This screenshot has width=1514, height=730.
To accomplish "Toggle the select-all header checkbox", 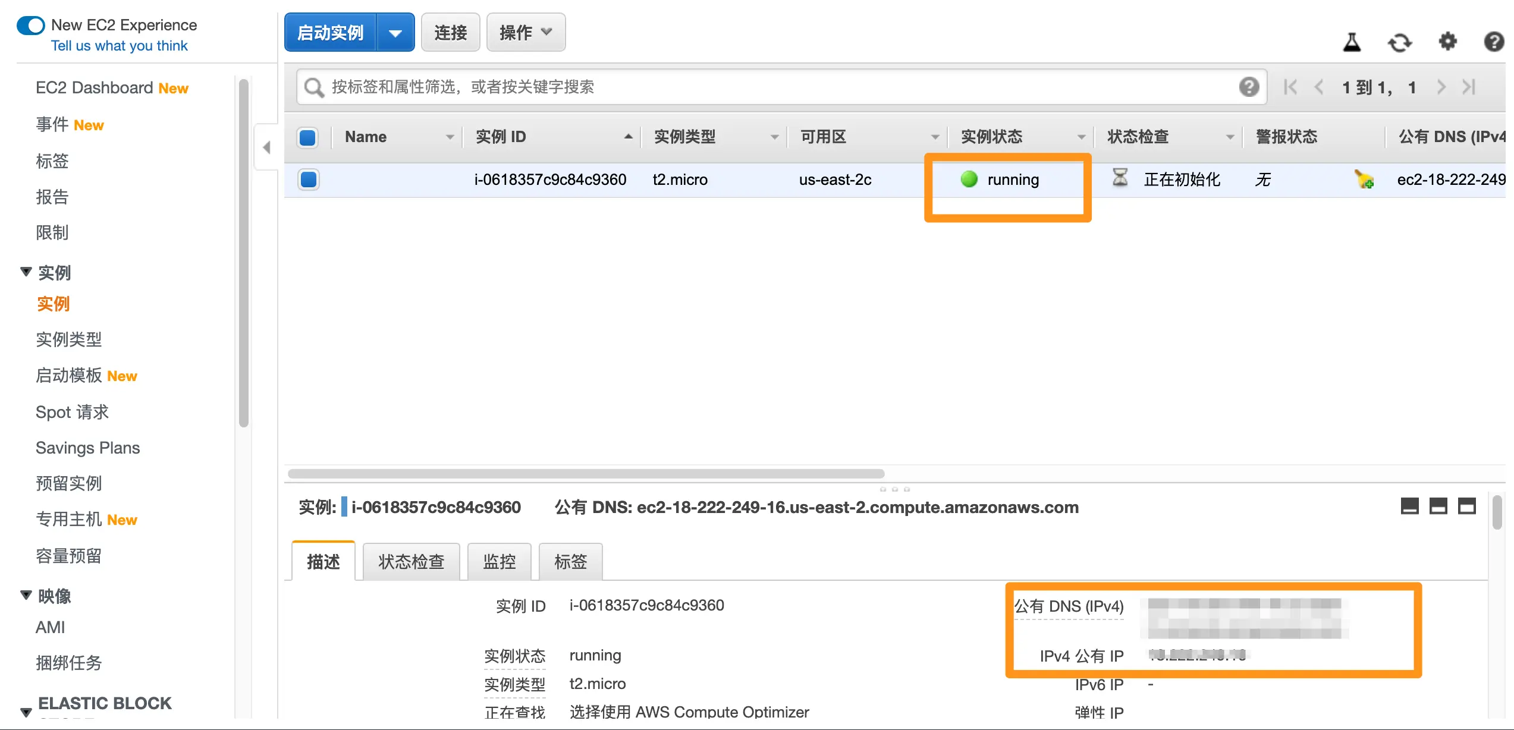I will (307, 137).
